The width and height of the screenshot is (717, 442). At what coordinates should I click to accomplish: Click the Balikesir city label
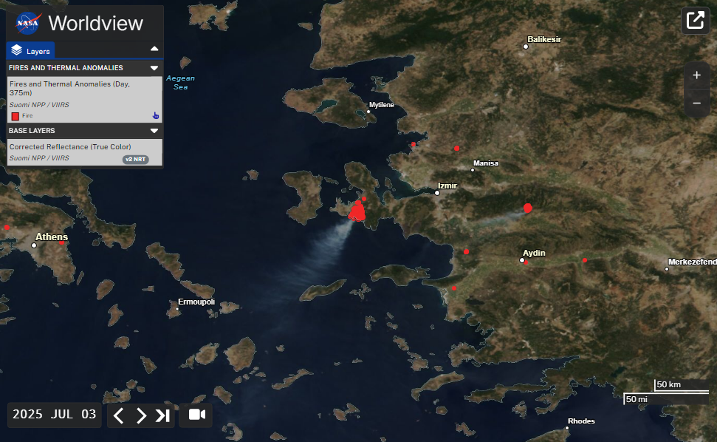(544, 39)
